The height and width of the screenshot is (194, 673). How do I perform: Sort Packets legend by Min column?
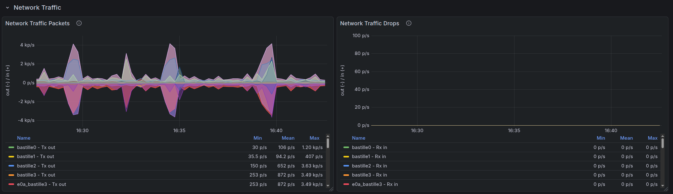pyautogui.click(x=257, y=138)
